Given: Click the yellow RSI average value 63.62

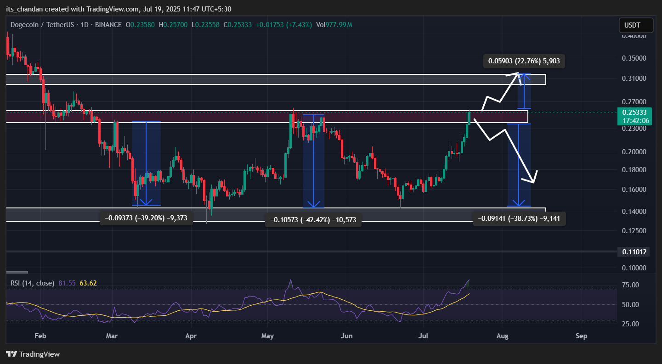Looking at the screenshot, I should click(x=88, y=283).
